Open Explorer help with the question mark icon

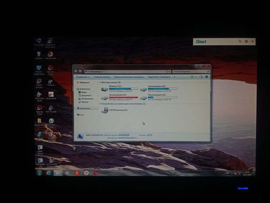pyautogui.click(x=206, y=77)
